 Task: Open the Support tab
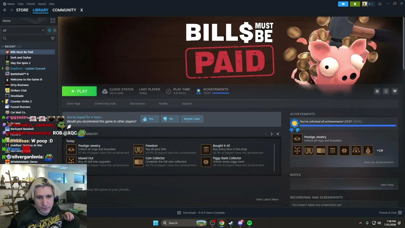click(187, 104)
